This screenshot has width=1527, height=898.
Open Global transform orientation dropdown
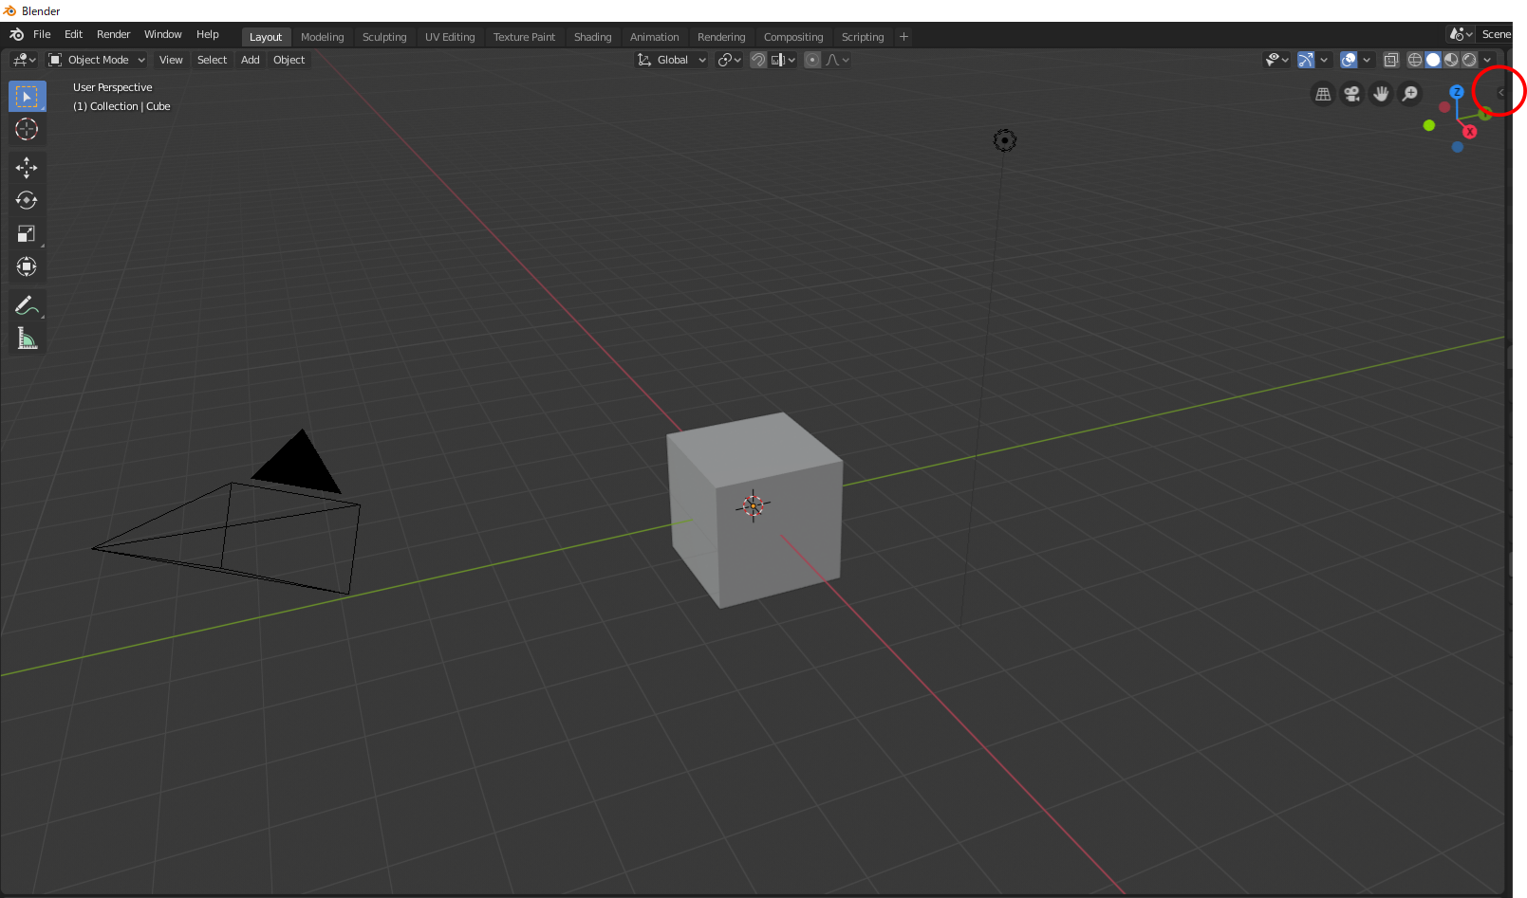(x=672, y=60)
